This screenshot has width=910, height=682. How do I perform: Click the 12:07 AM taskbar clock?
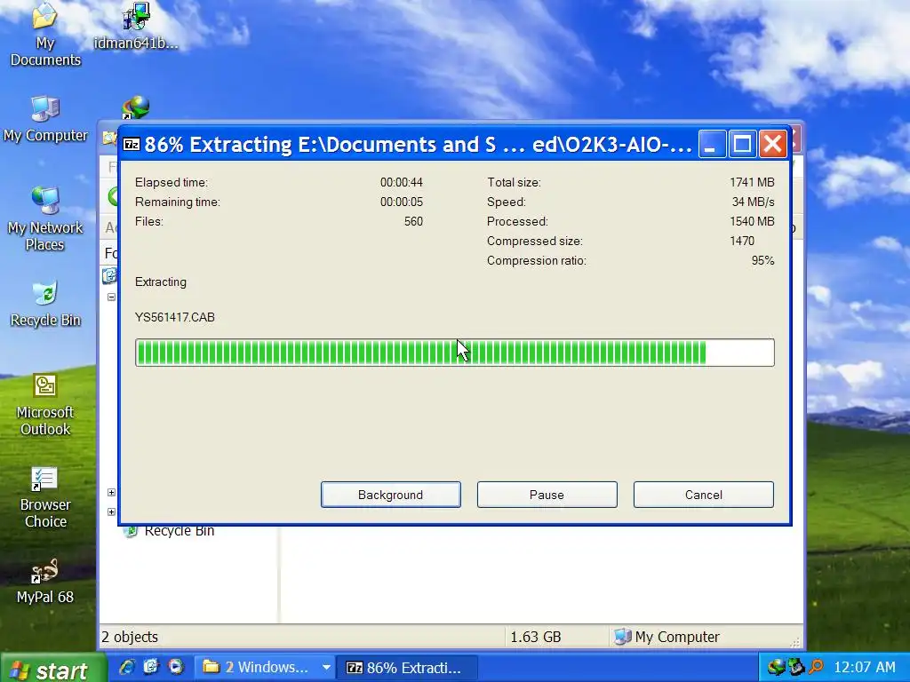coord(864,668)
